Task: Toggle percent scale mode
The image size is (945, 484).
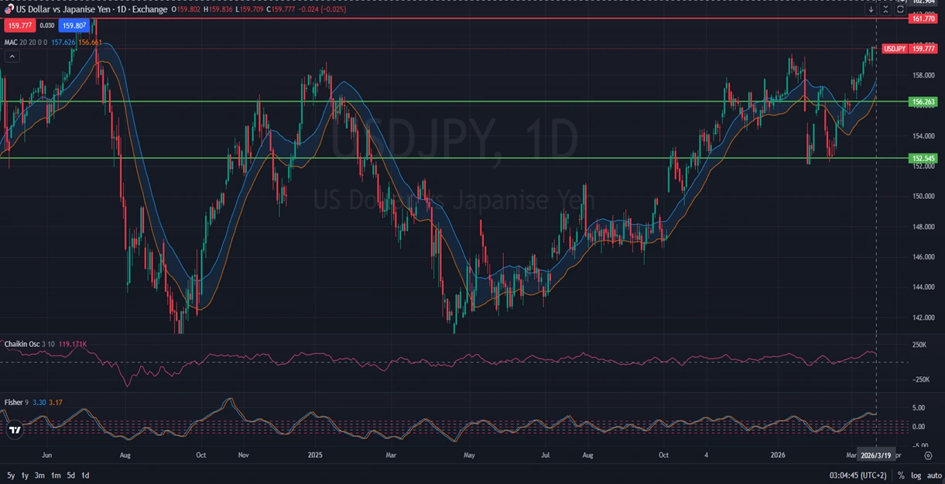Action: pyautogui.click(x=901, y=475)
